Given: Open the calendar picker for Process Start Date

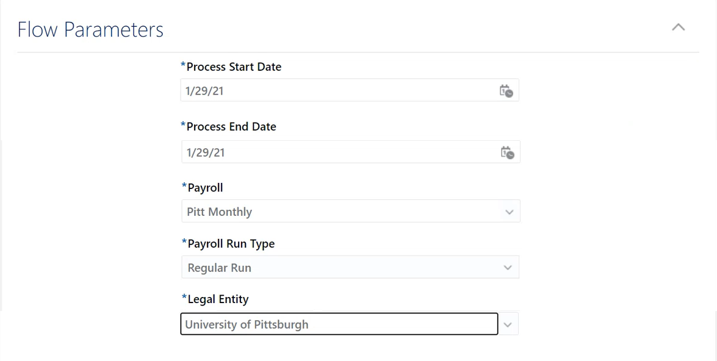Looking at the screenshot, I should [x=506, y=91].
